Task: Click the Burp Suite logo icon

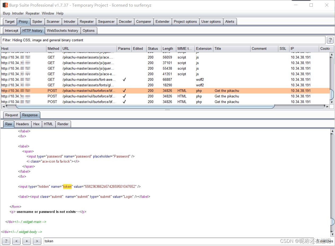Action: 5,5
